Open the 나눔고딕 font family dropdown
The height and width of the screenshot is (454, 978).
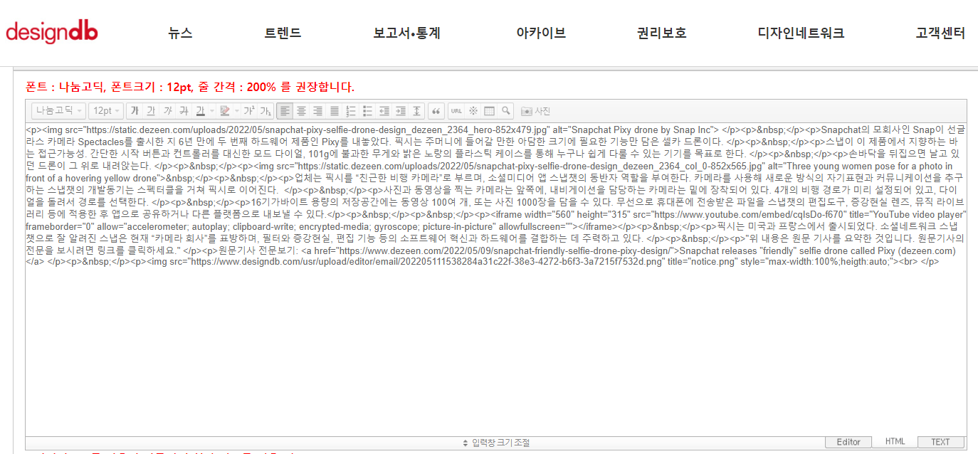coord(58,111)
